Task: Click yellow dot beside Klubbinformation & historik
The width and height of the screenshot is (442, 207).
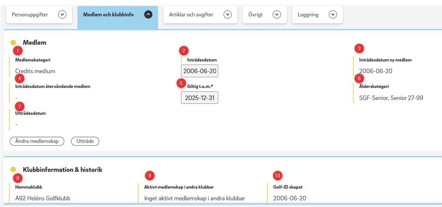Action: pyautogui.click(x=13, y=170)
